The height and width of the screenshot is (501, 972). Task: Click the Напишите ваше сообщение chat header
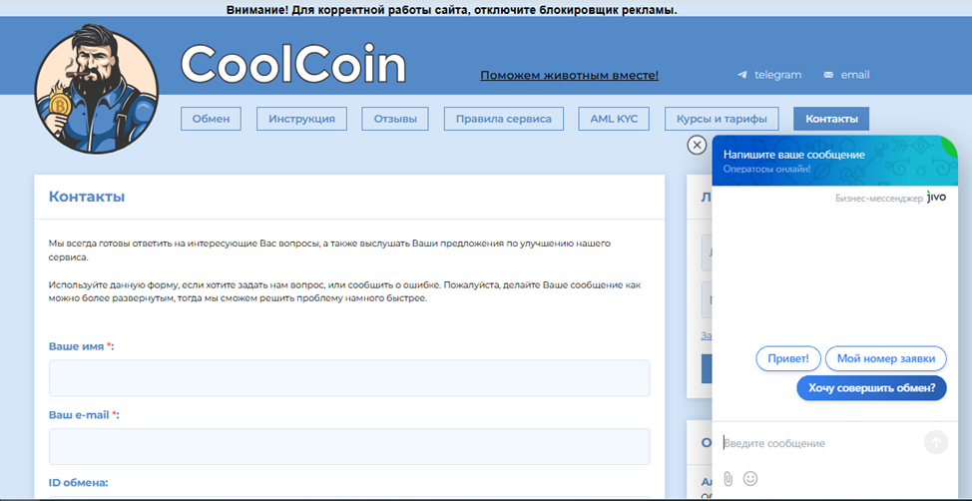(x=793, y=155)
